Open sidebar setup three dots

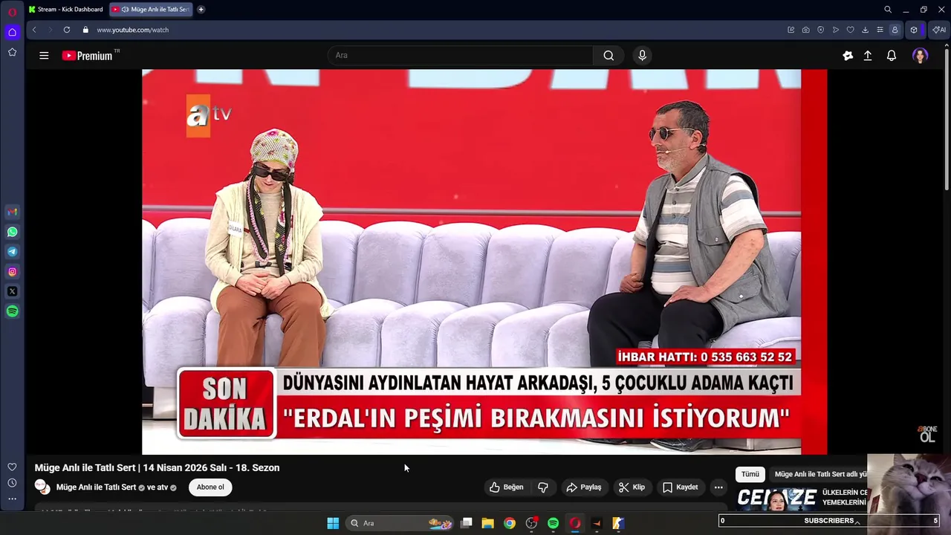tap(12, 499)
